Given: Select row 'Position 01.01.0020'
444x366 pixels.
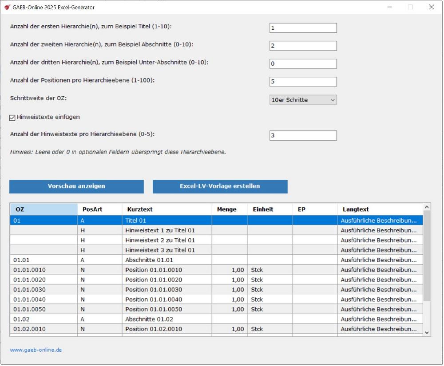Looking at the screenshot, I should tap(216, 280).
